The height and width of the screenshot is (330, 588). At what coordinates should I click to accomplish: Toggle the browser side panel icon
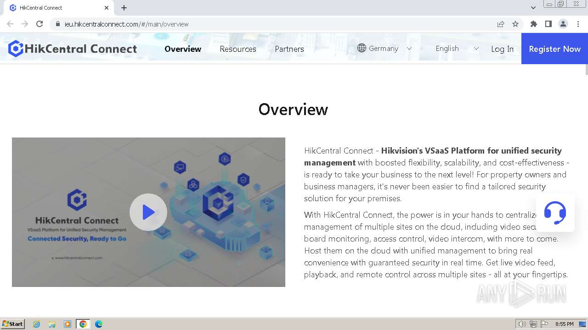548,24
